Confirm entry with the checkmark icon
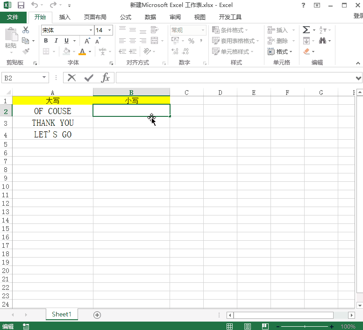Viewport: 363px width, 330px height. coord(89,78)
